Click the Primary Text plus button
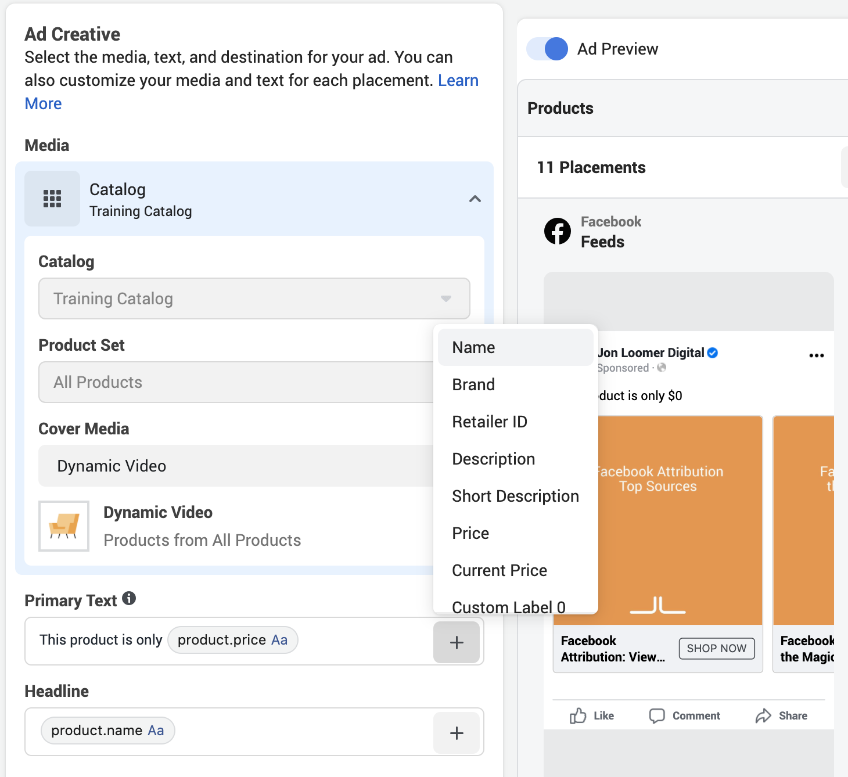 point(457,642)
